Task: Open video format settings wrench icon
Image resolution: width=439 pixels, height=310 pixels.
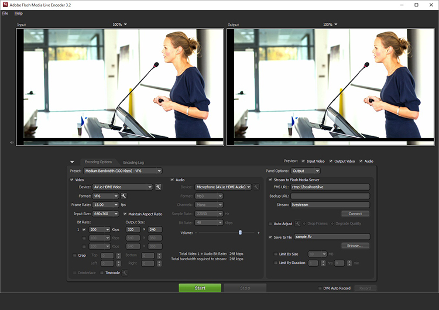Action: click(x=124, y=196)
